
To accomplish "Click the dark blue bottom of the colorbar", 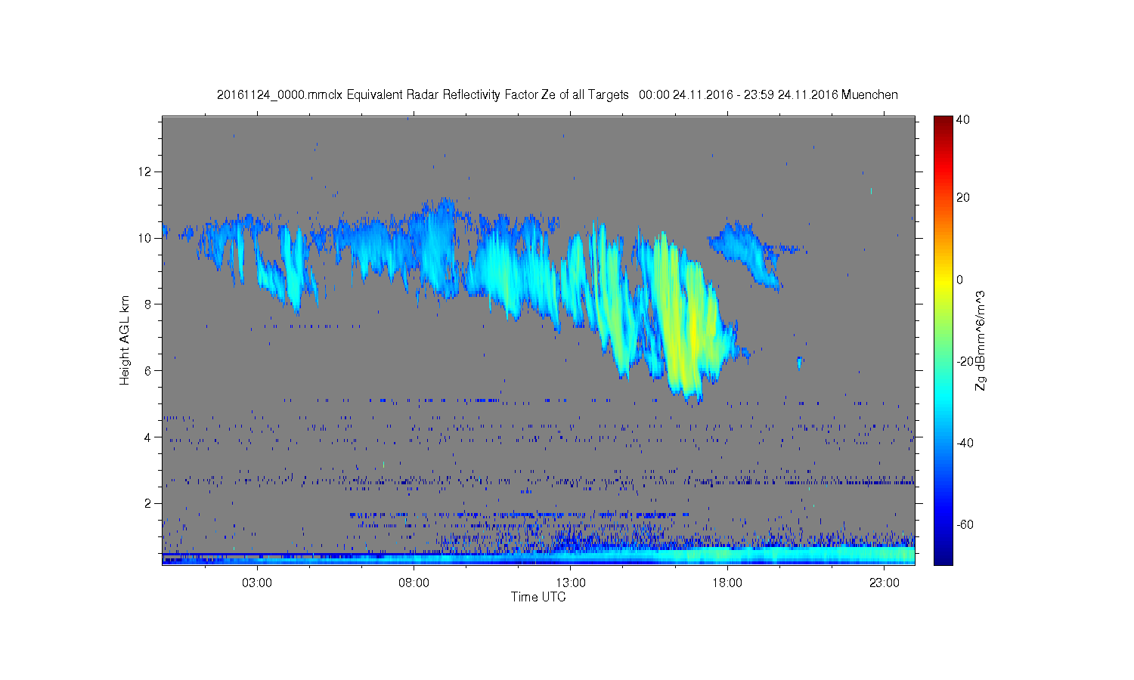I will (x=943, y=558).
